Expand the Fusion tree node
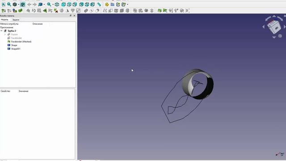The height and width of the screenshot is (161, 286). pos(5,34)
